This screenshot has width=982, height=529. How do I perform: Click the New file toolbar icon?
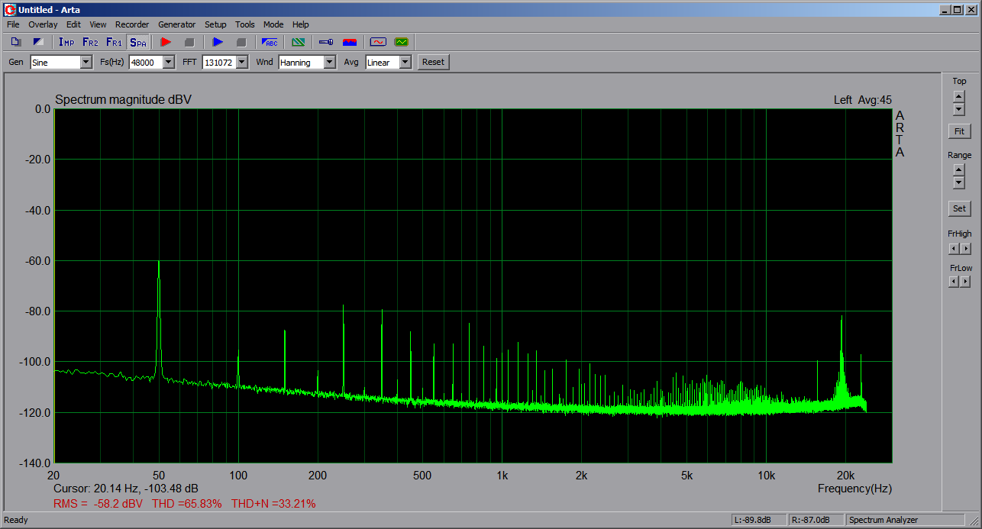coord(16,42)
